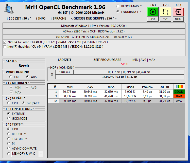
Task: Toggle the MAX metric checkbox
Action: click(11, 92)
